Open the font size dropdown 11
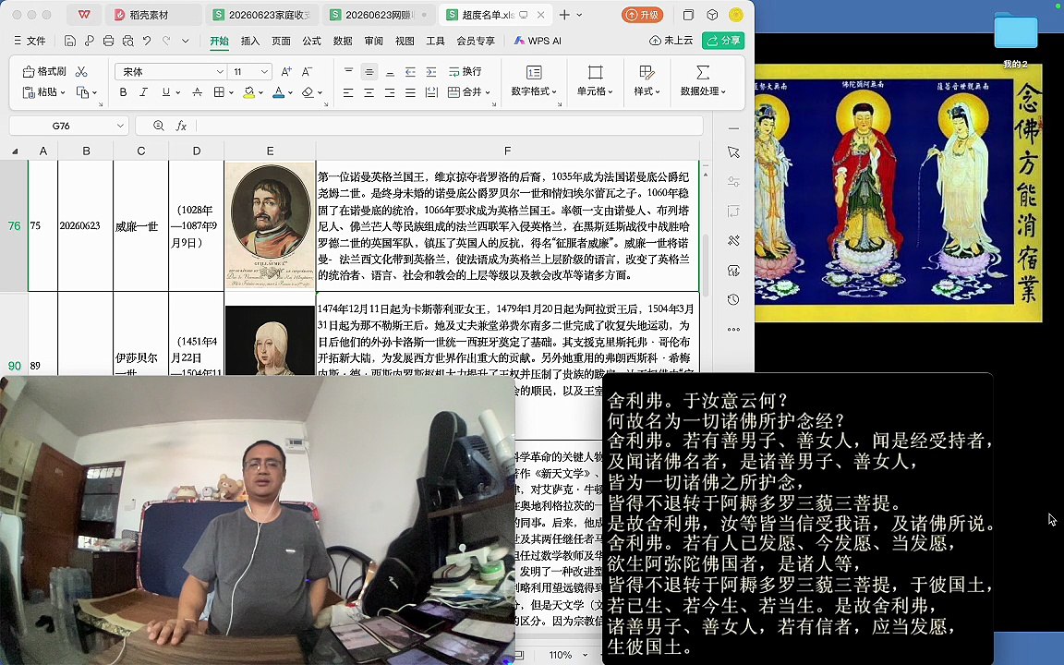1064x665 pixels. [265, 72]
